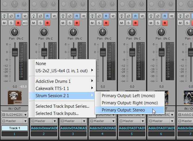Toggle input echo on Track 1
Image resolution: width=193 pixels, height=141 pixels.
tap(25, 23)
